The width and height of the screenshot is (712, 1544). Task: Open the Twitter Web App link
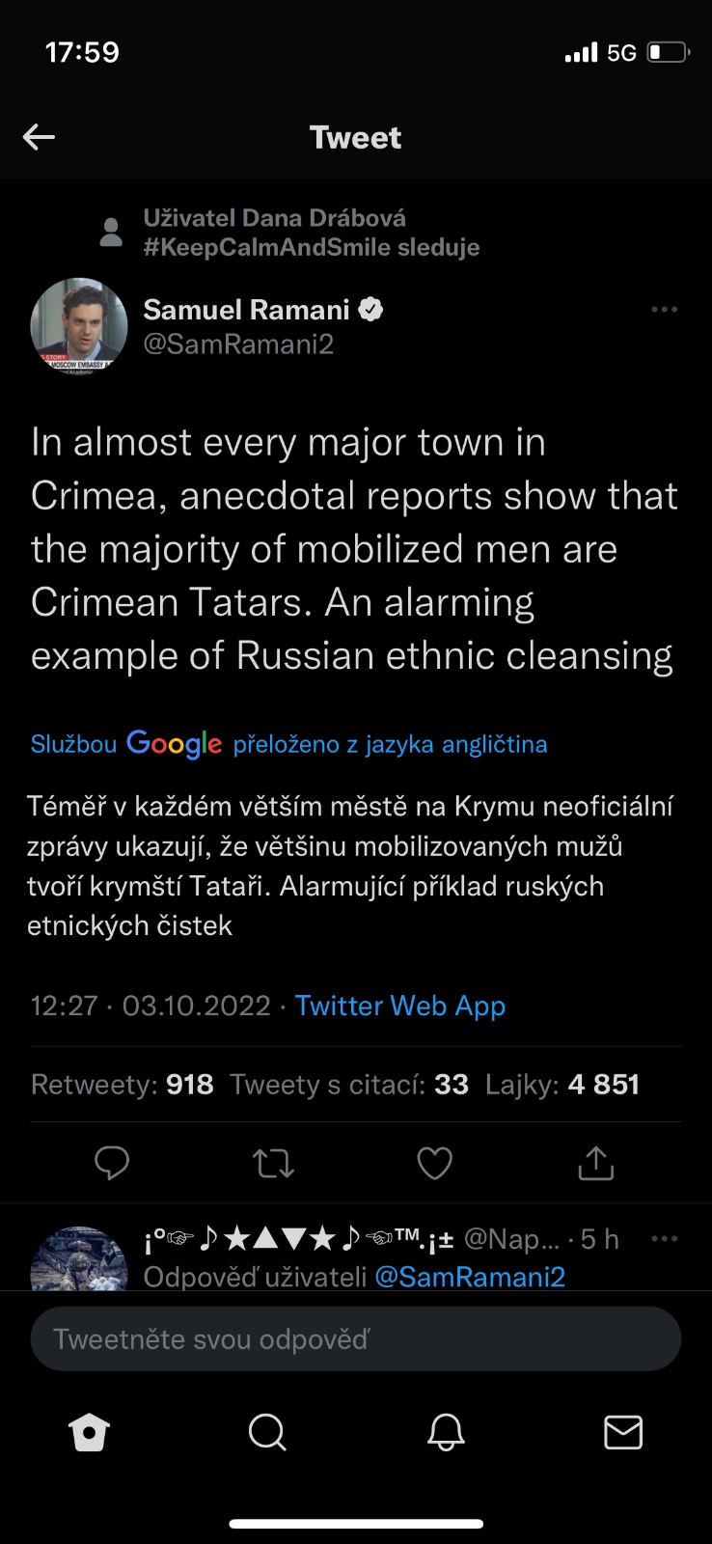[x=400, y=1006]
